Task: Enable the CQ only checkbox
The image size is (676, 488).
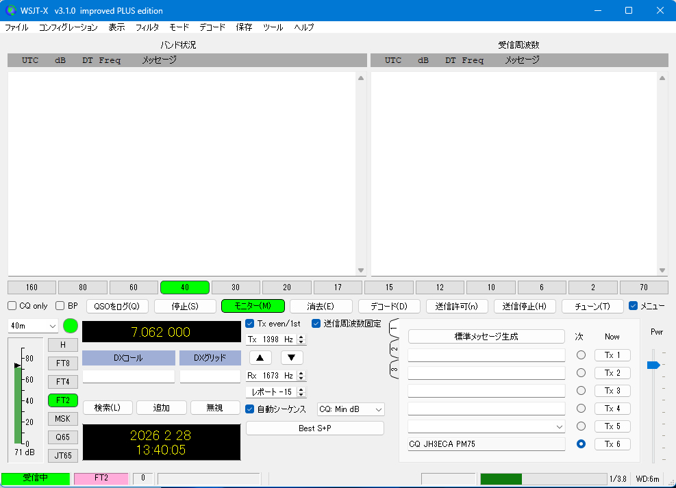Action: coord(12,306)
